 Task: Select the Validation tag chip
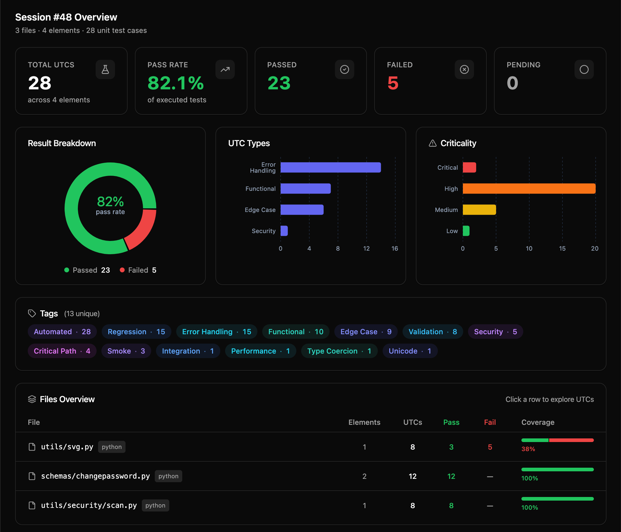click(x=433, y=332)
